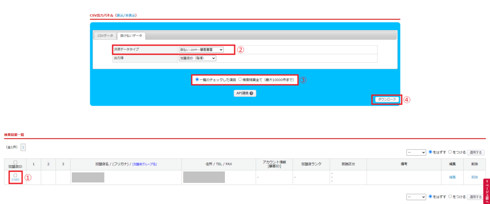Open the bulk action dropdown below the results table
The height and width of the screenshot is (204, 490).
coord(416,197)
